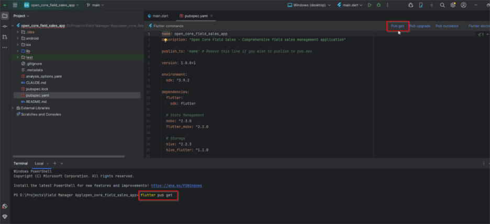Open IDE settings gear icon
The image size is (490, 224).
pos(453,5)
